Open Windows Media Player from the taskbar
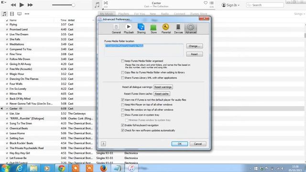Viewport: 306px width, 172px height. pos(47,168)
